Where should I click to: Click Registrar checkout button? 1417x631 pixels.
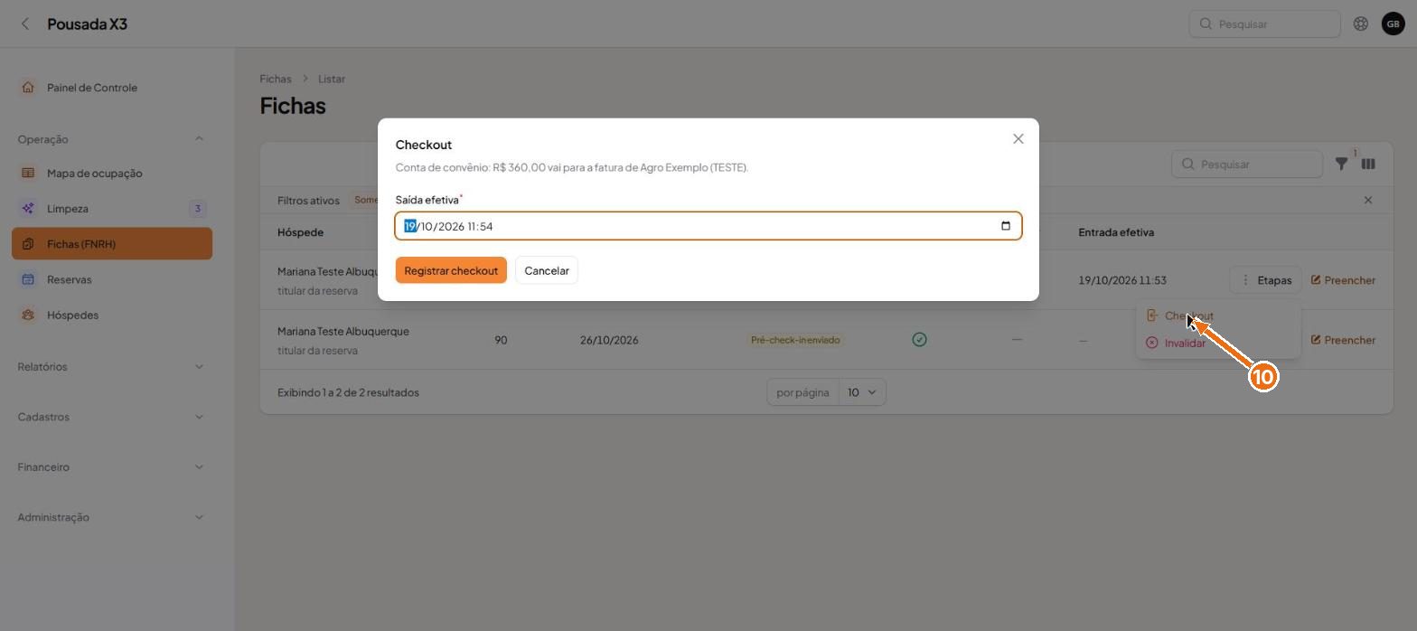451,270
